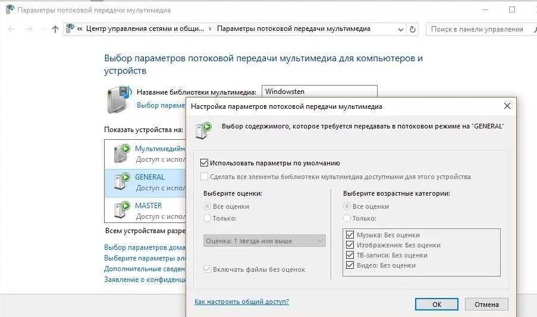Untick 'ТВ-записи: Без оценки' checkbox

tap(349, 255)
